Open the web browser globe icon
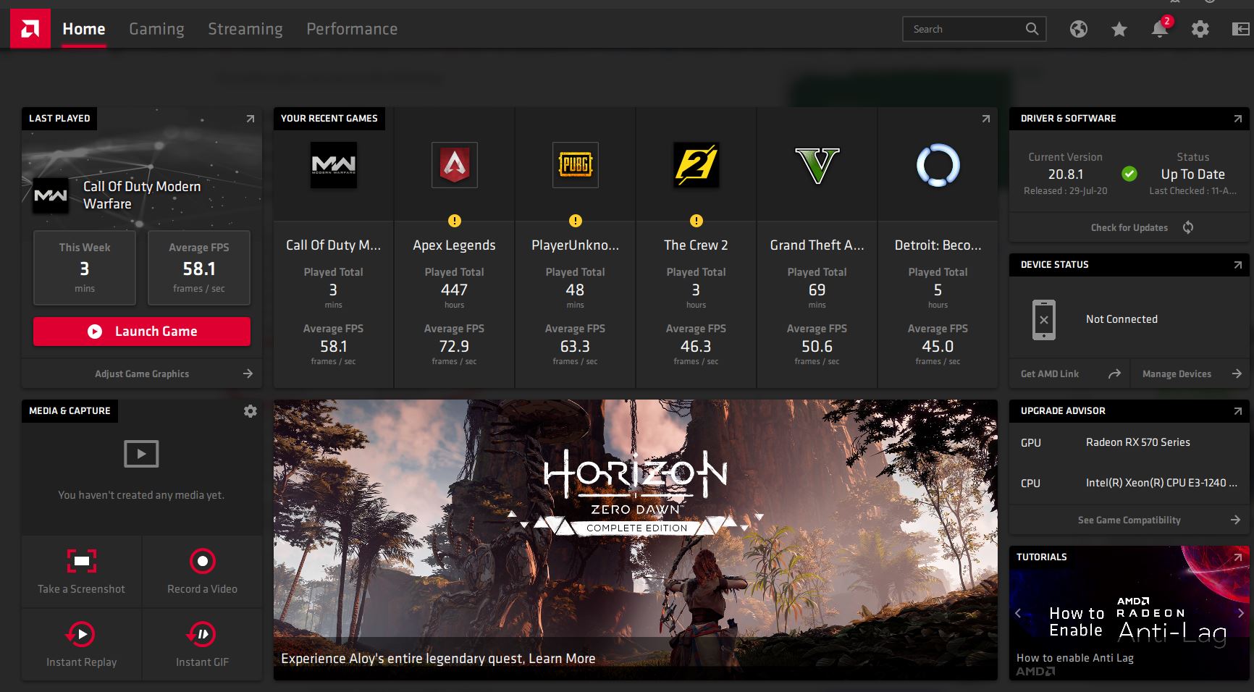The width and height of the screenshot is (1254, 692). click(1079, 29)
